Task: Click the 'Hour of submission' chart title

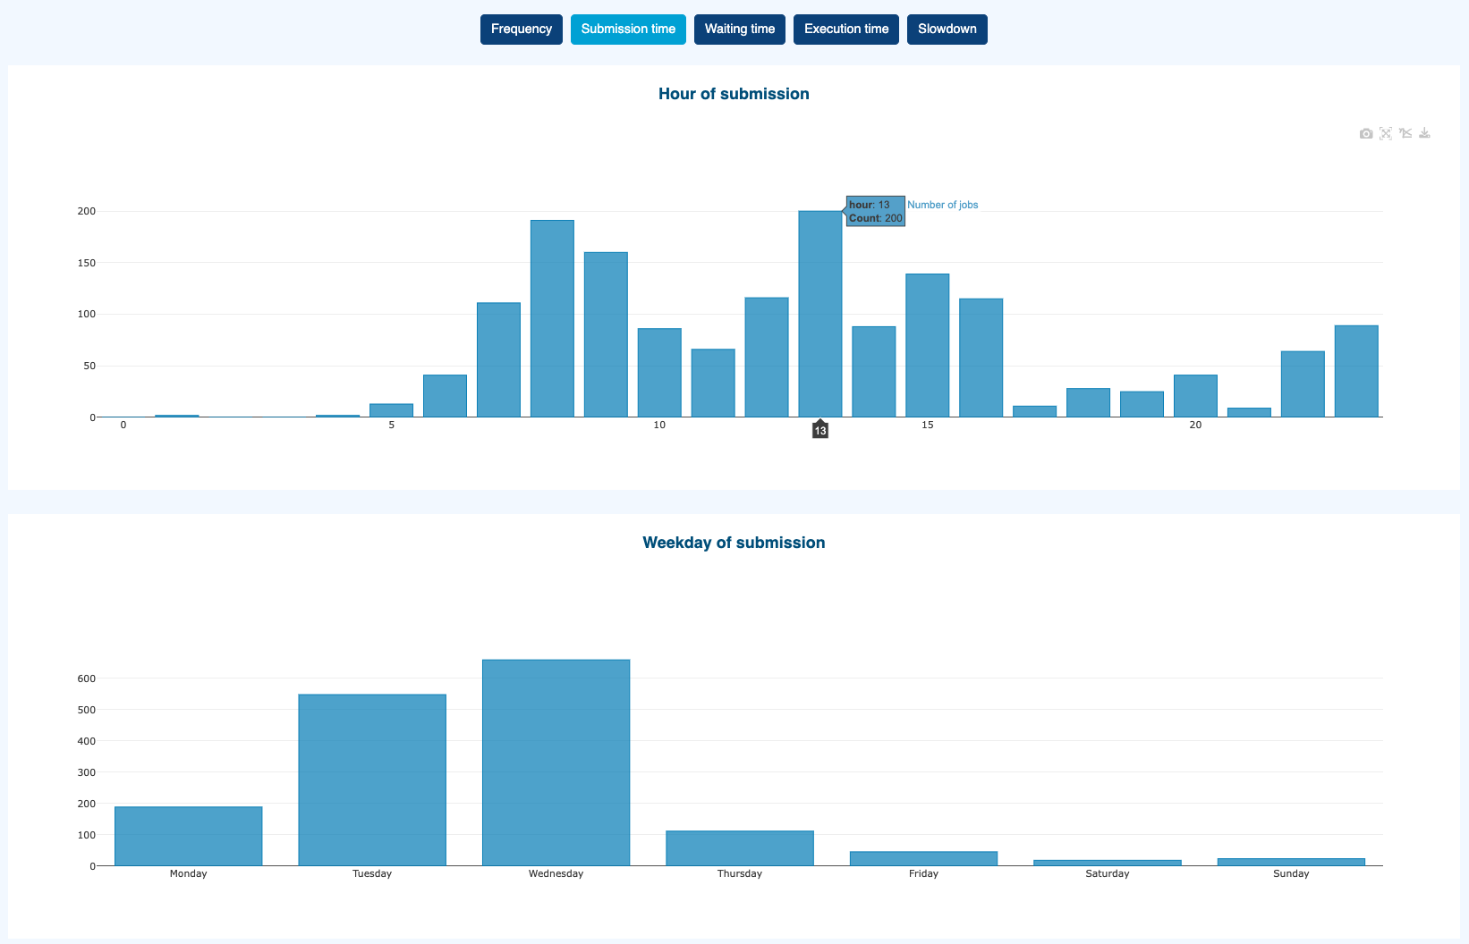Action: tap(734, 94)
